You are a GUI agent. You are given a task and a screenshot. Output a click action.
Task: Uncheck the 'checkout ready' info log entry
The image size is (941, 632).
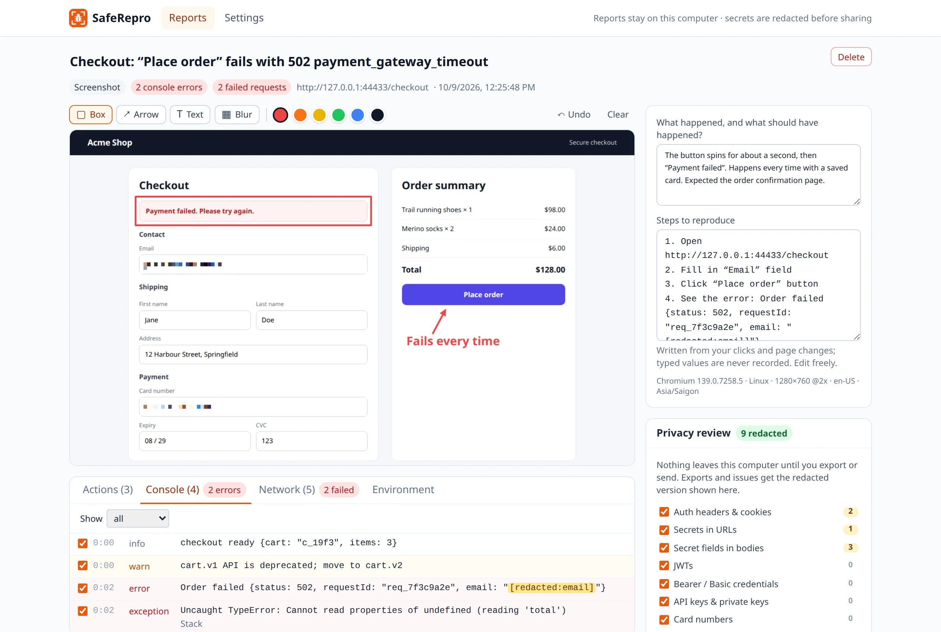[x=83, y=543]
